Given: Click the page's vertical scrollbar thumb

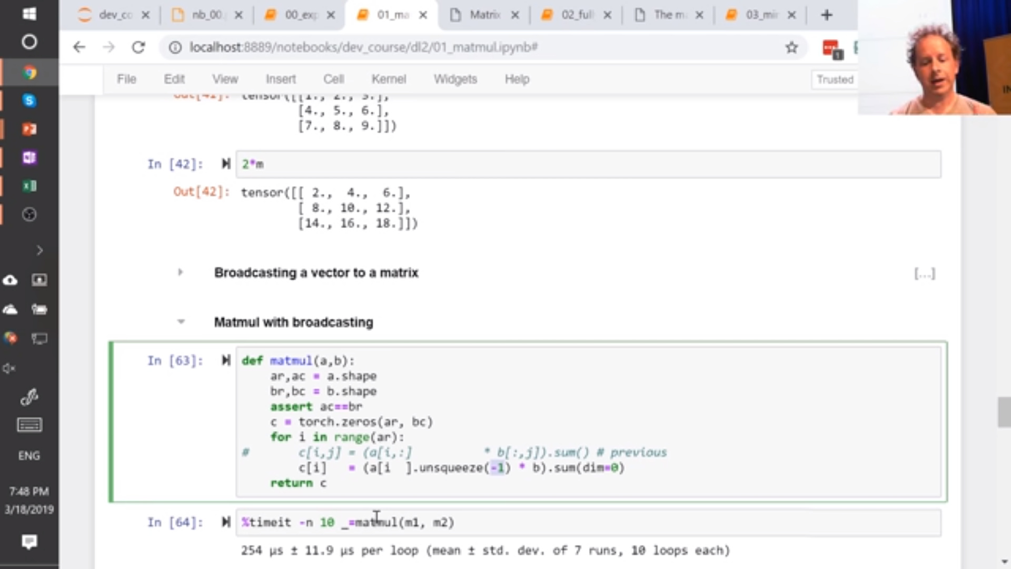Looking at the screenshot, I should click(1004, 412).
